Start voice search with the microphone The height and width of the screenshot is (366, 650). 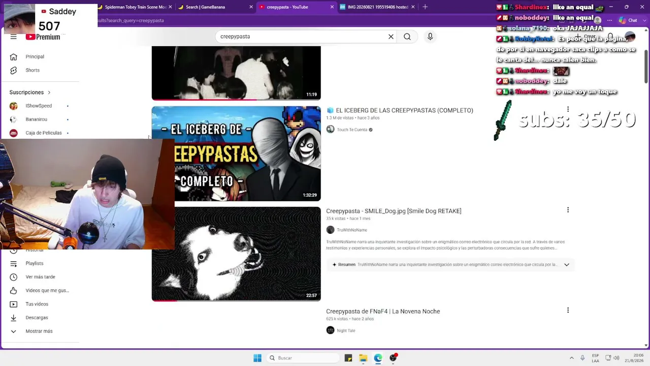click(430, 37)
